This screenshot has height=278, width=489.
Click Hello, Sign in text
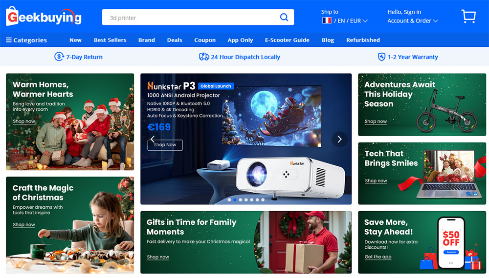[x=404, y=12]
